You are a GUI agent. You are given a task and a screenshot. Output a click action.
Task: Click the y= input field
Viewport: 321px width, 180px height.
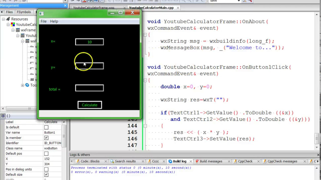90,66
